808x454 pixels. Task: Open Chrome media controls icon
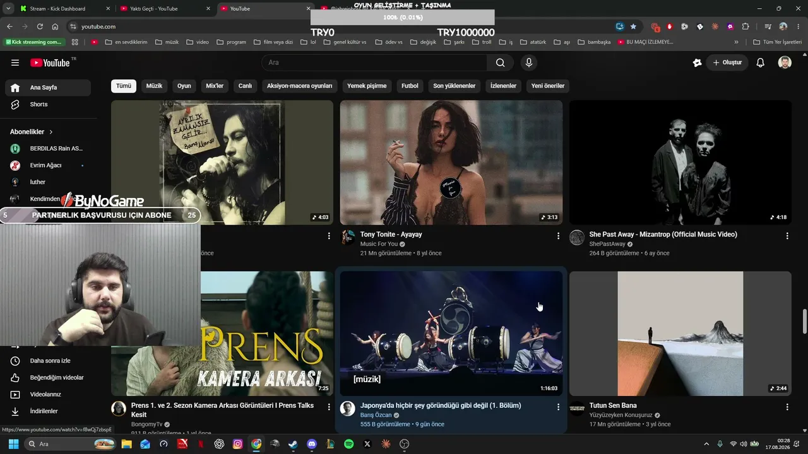pos(768,26)
